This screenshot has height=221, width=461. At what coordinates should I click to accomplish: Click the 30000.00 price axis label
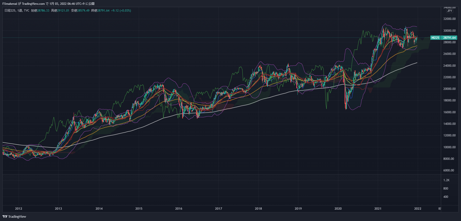(449, 31)
